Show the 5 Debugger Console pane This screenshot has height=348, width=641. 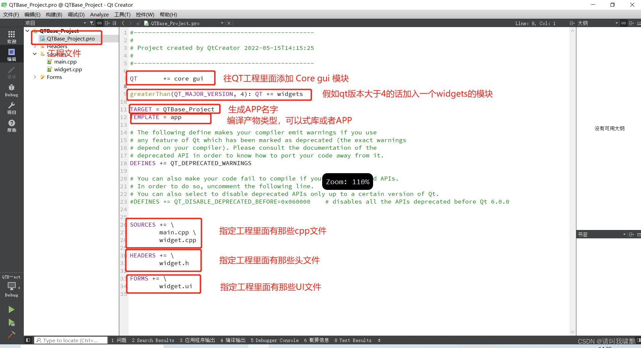click(275, 340)
